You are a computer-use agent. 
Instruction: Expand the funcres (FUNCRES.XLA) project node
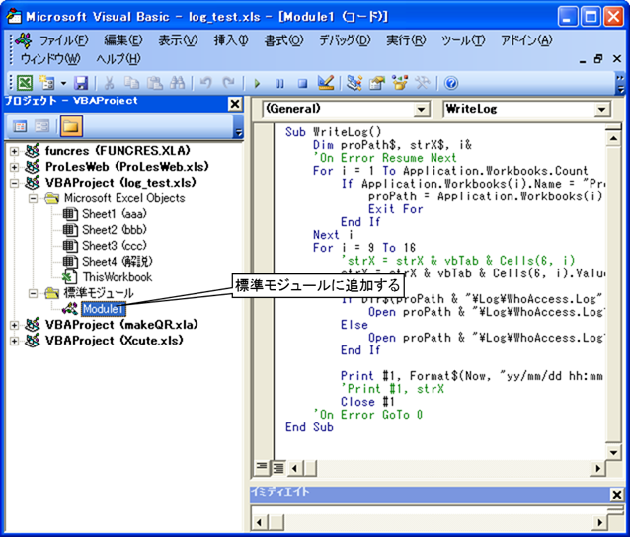click(x=14, y=151)
